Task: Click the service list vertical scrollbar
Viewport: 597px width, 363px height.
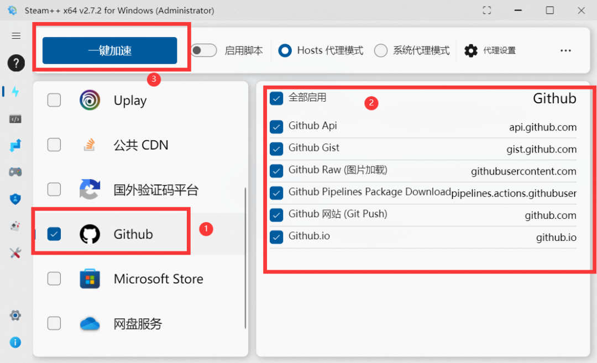Action: [x=245, y=257]
